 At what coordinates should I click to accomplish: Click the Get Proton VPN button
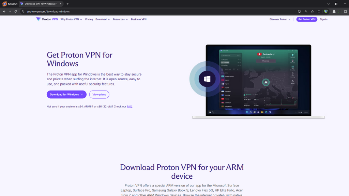[307, 19]
